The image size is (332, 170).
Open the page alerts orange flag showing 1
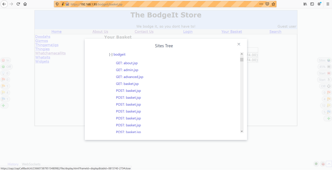[x=5, y=86]
